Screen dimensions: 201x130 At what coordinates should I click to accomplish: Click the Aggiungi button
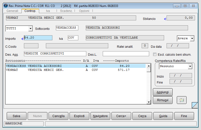pos(163,92)
